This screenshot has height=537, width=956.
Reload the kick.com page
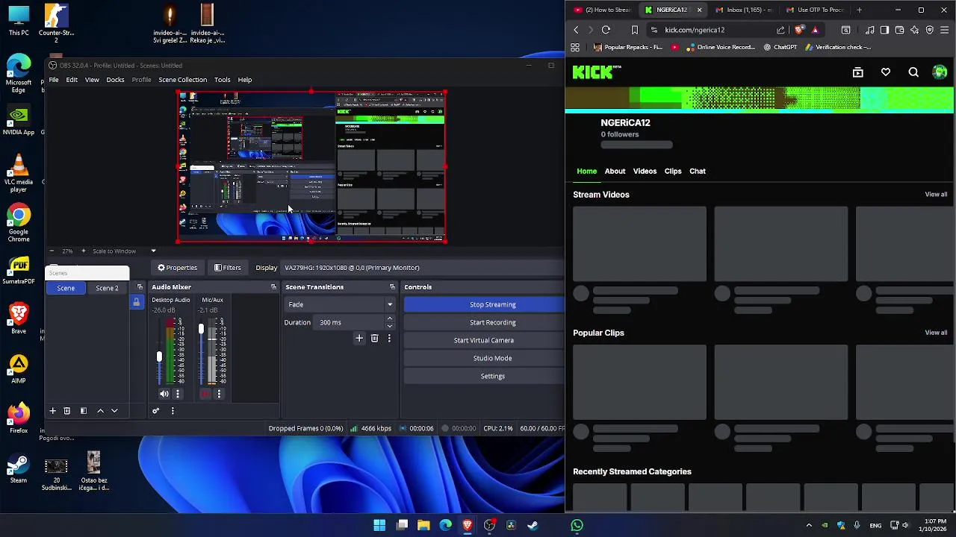pyautogui.click(x=606, y=30)
